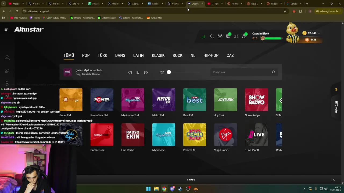This screenshot has height=193, width=344.
Task: Play the Show Radyo station
Action: click(x=256, y=100)
